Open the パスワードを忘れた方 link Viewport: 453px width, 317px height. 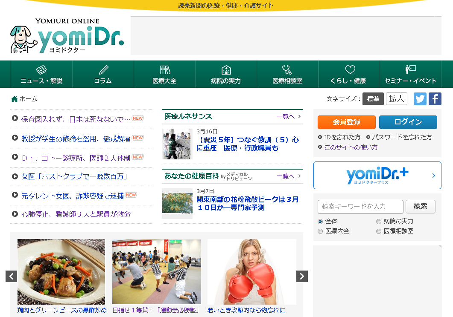402,137
